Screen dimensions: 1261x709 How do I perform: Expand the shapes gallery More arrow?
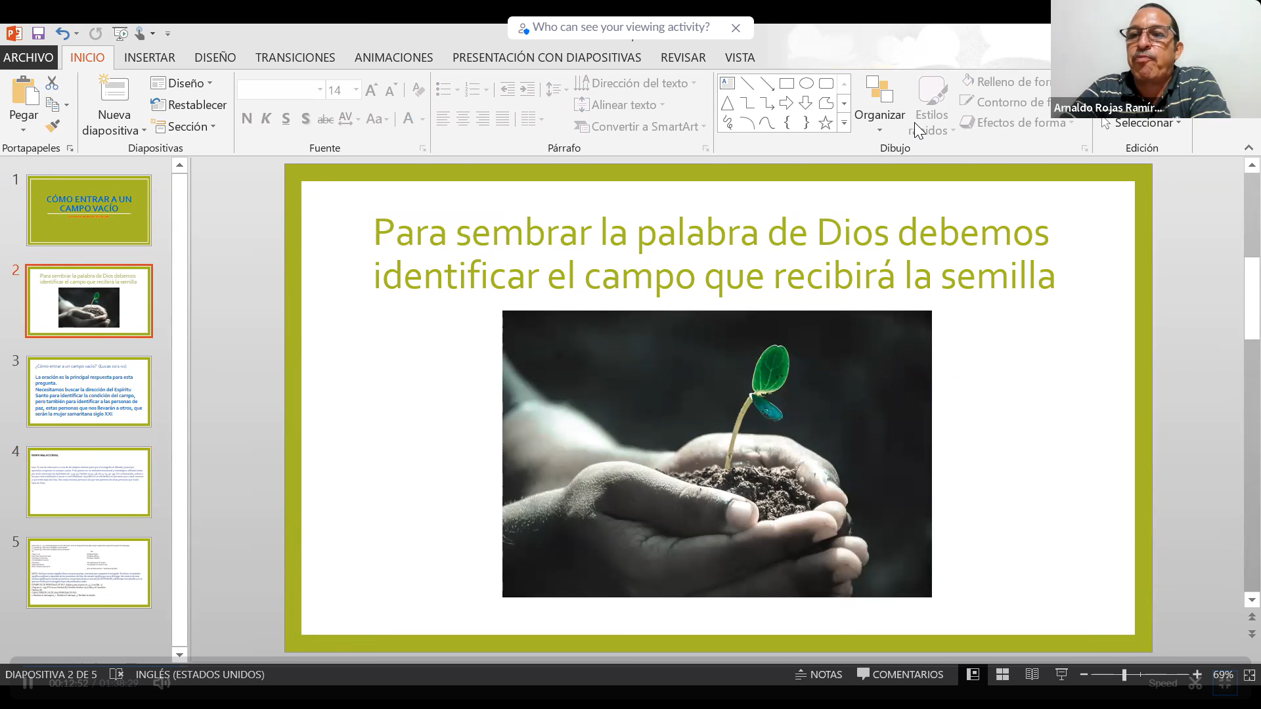[x=844, y=123]
